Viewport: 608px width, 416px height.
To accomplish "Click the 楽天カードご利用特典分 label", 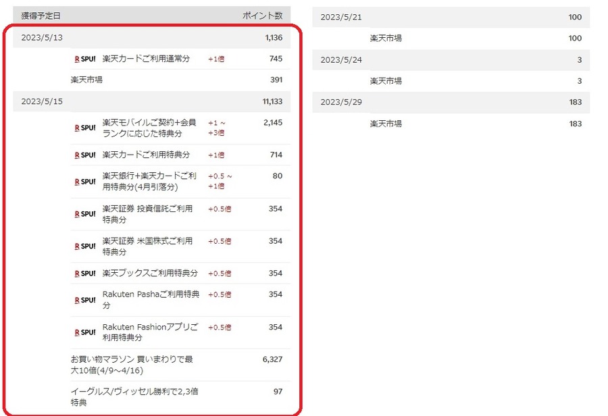I will click(146, 155).
